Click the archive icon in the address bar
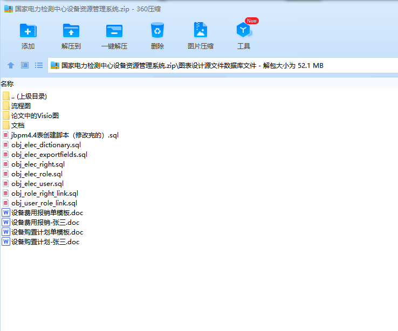 coord(55,65)
